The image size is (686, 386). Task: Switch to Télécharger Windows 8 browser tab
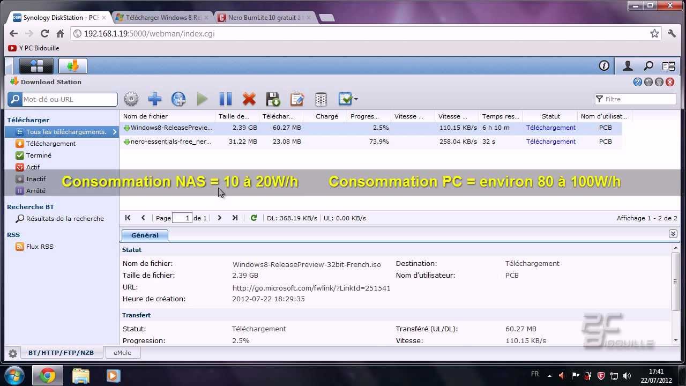tap(163, 18)
